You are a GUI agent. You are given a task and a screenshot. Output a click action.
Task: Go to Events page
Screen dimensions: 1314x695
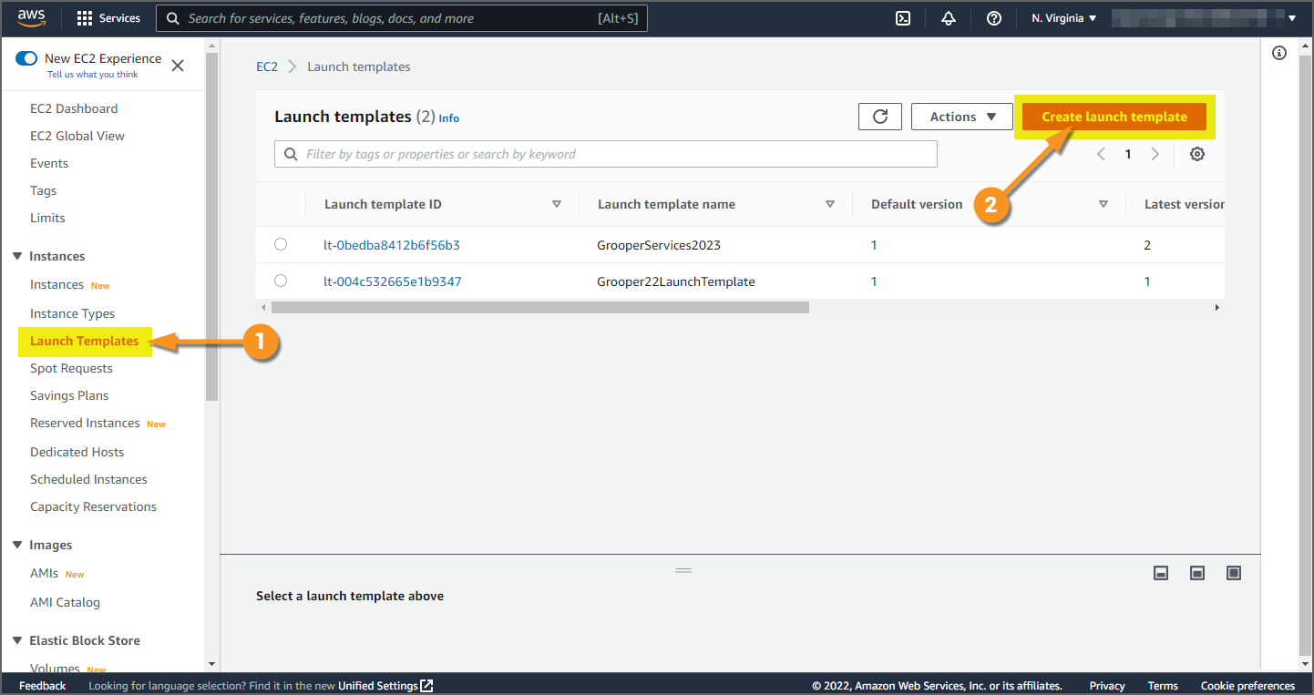coord(49,163)
